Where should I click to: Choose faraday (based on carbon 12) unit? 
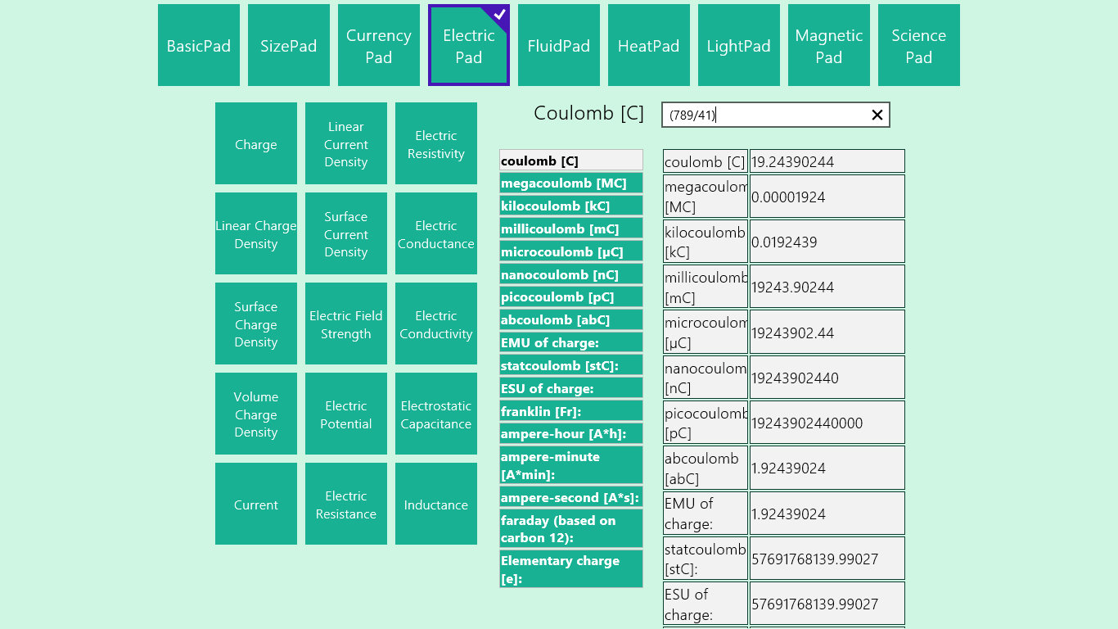pyautogui.click(x=570, y=529)
